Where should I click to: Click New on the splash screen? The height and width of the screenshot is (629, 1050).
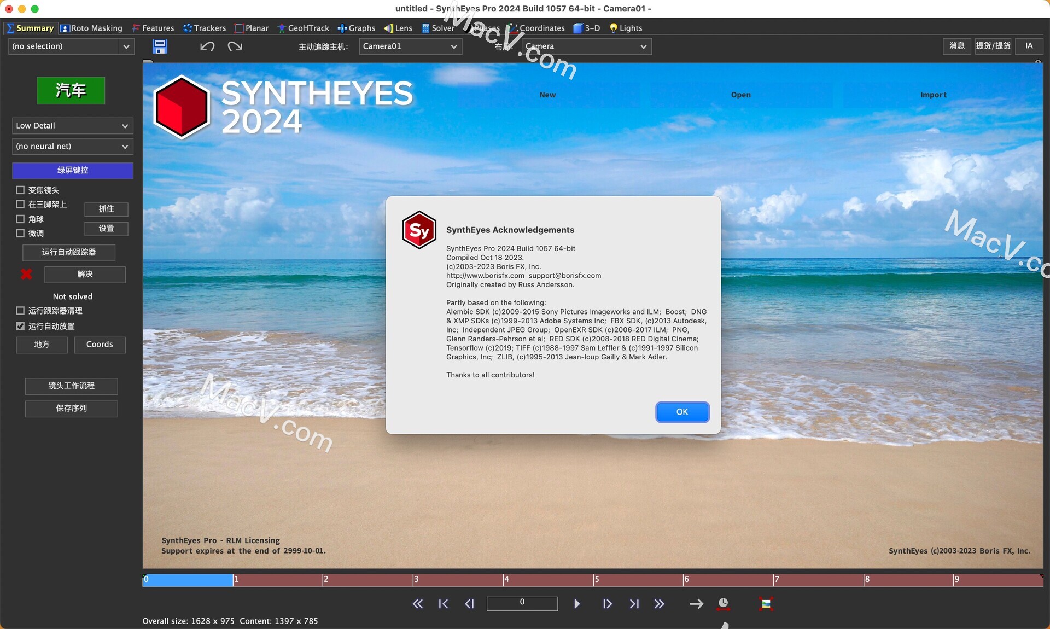547,95
